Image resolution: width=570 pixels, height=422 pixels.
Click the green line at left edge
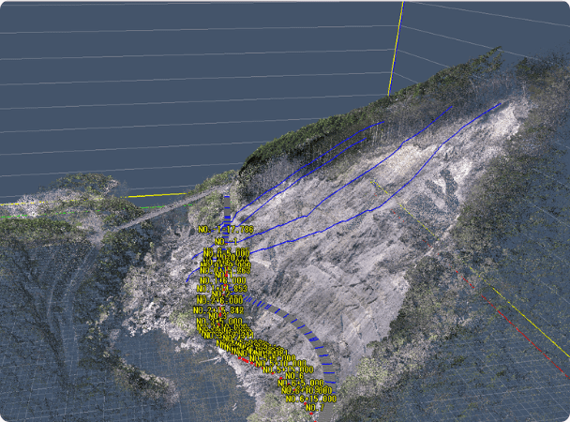point(11,216)
